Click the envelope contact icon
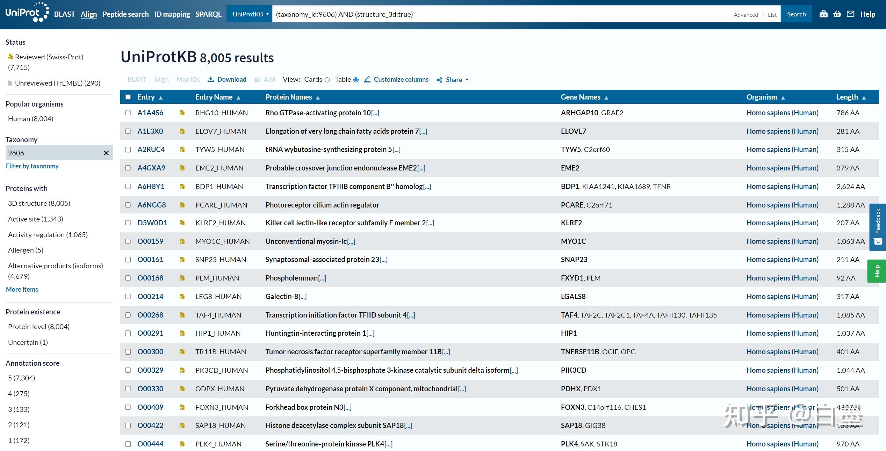 point(851,14)
